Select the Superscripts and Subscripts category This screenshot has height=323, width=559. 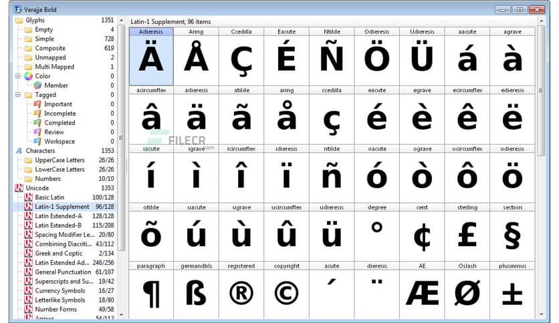pyautogui.click(x=66, y=282)
